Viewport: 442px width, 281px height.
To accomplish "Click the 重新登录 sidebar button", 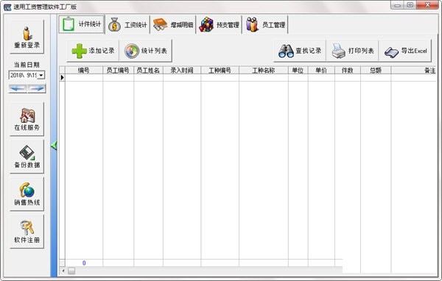I will click(x=27, y=37).
